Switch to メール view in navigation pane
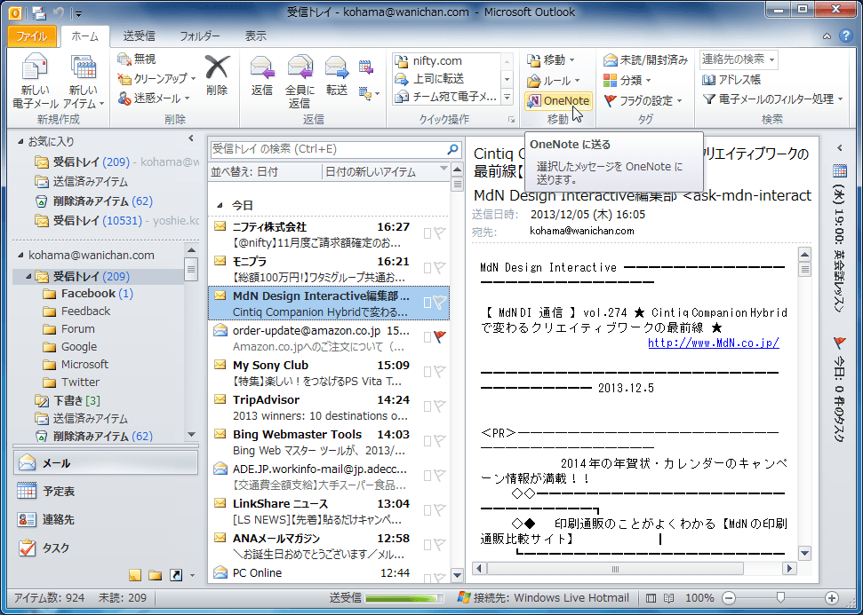 106,463
